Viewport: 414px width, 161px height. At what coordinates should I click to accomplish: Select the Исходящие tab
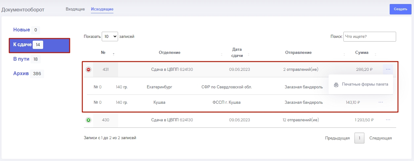(x=102, y=9)
